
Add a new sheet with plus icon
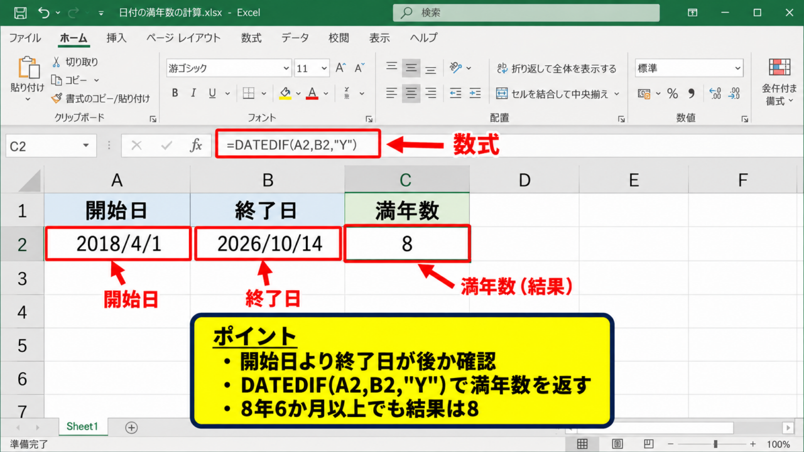point(131,428)
